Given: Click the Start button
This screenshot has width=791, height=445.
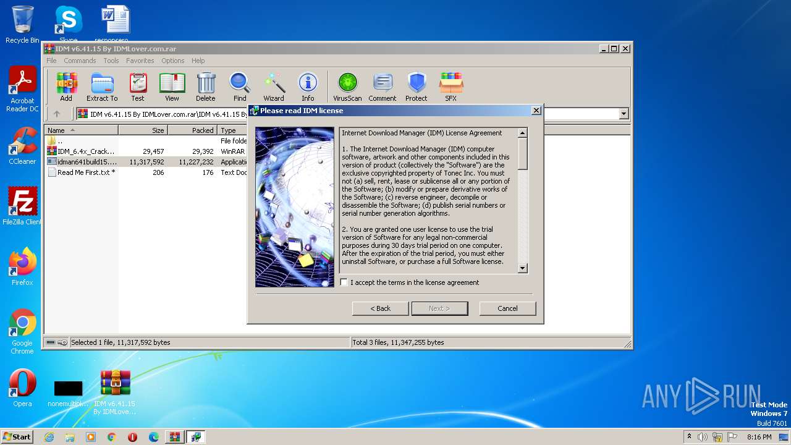Looking at the screenshot, I should click(17, 437).
